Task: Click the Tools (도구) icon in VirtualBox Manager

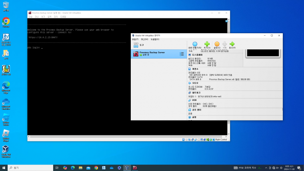Action: click(136, 45)
